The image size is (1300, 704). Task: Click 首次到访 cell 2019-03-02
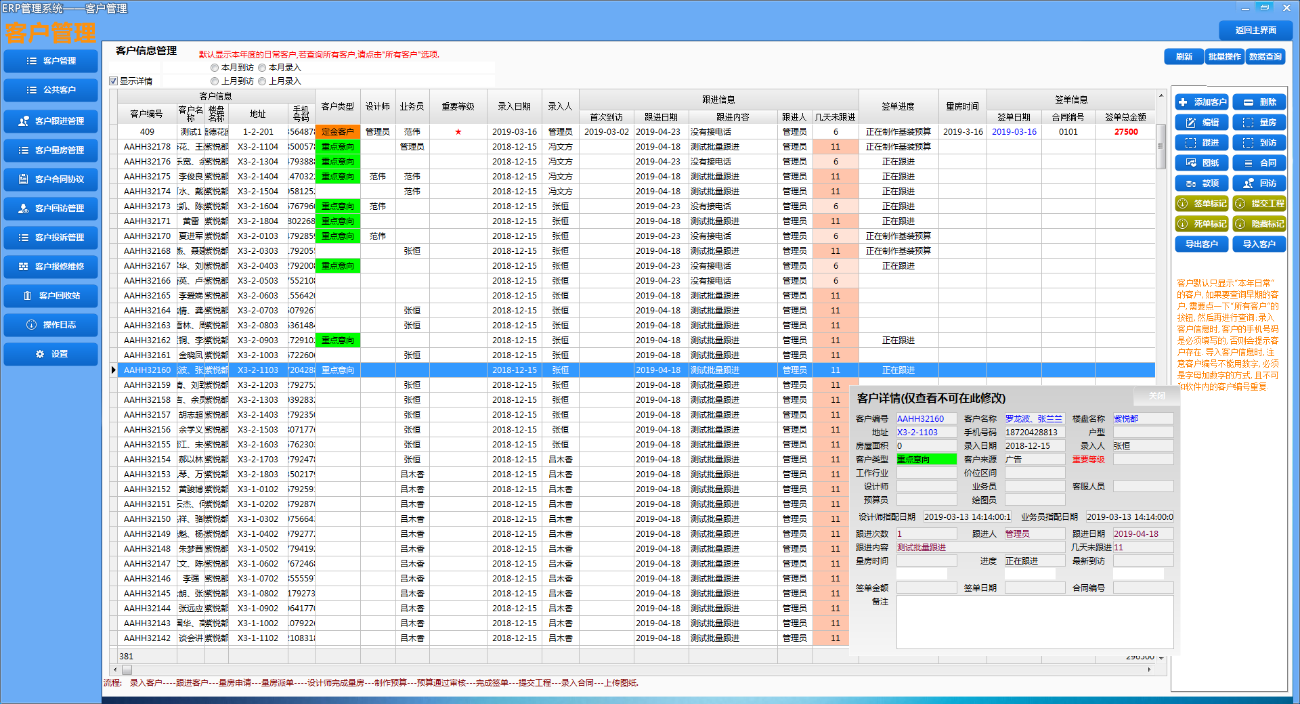607,132
